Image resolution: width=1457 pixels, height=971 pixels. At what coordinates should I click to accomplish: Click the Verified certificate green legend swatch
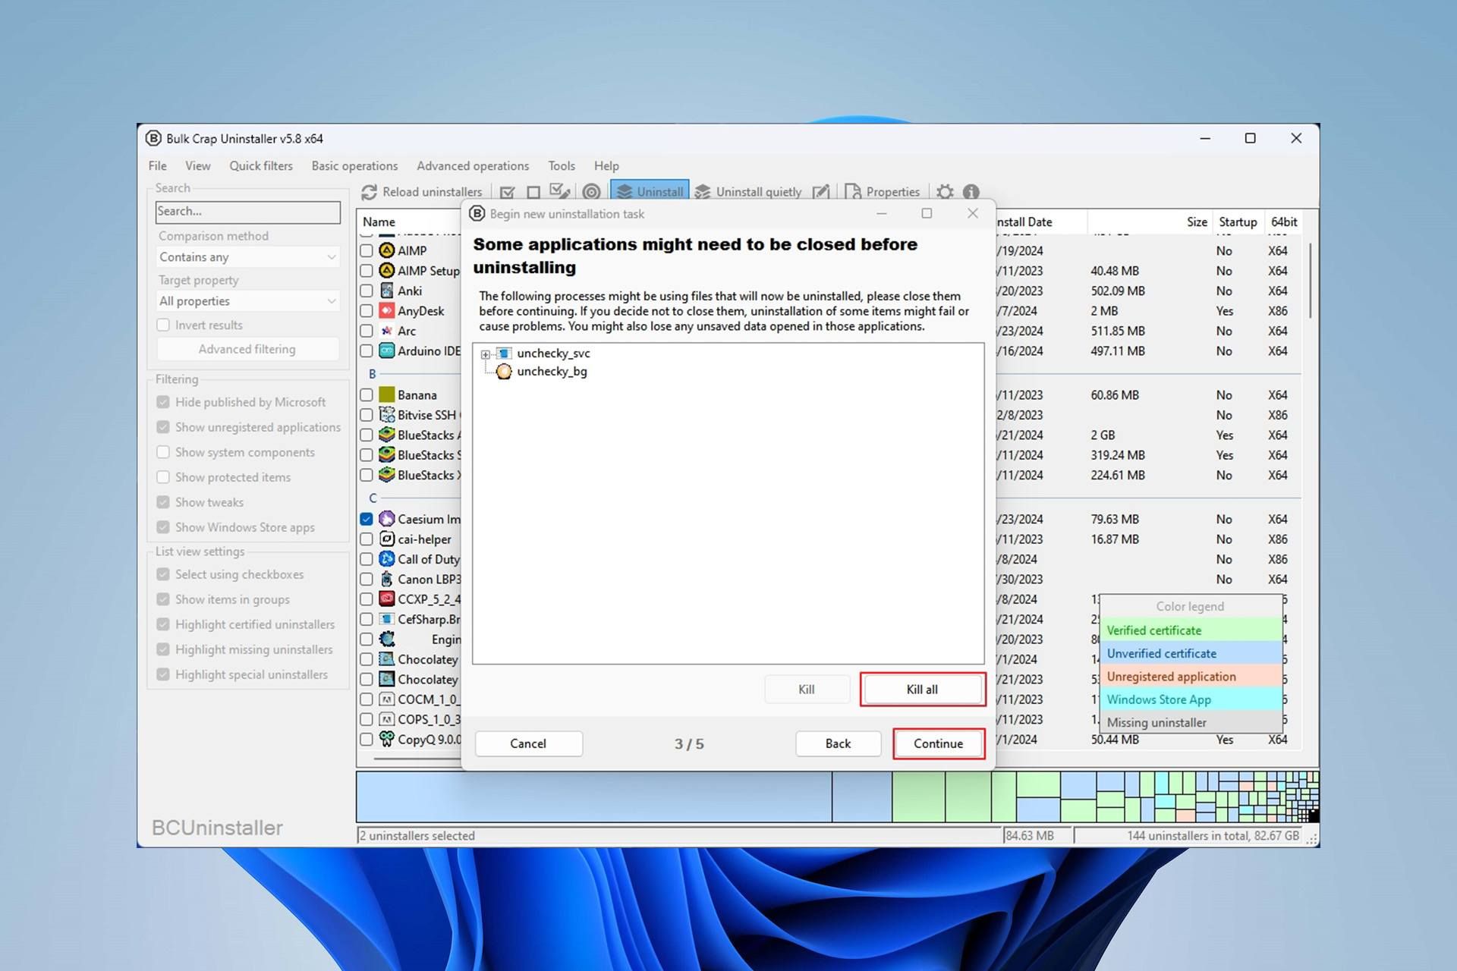pyautogui.click(x=1191, y=630)
